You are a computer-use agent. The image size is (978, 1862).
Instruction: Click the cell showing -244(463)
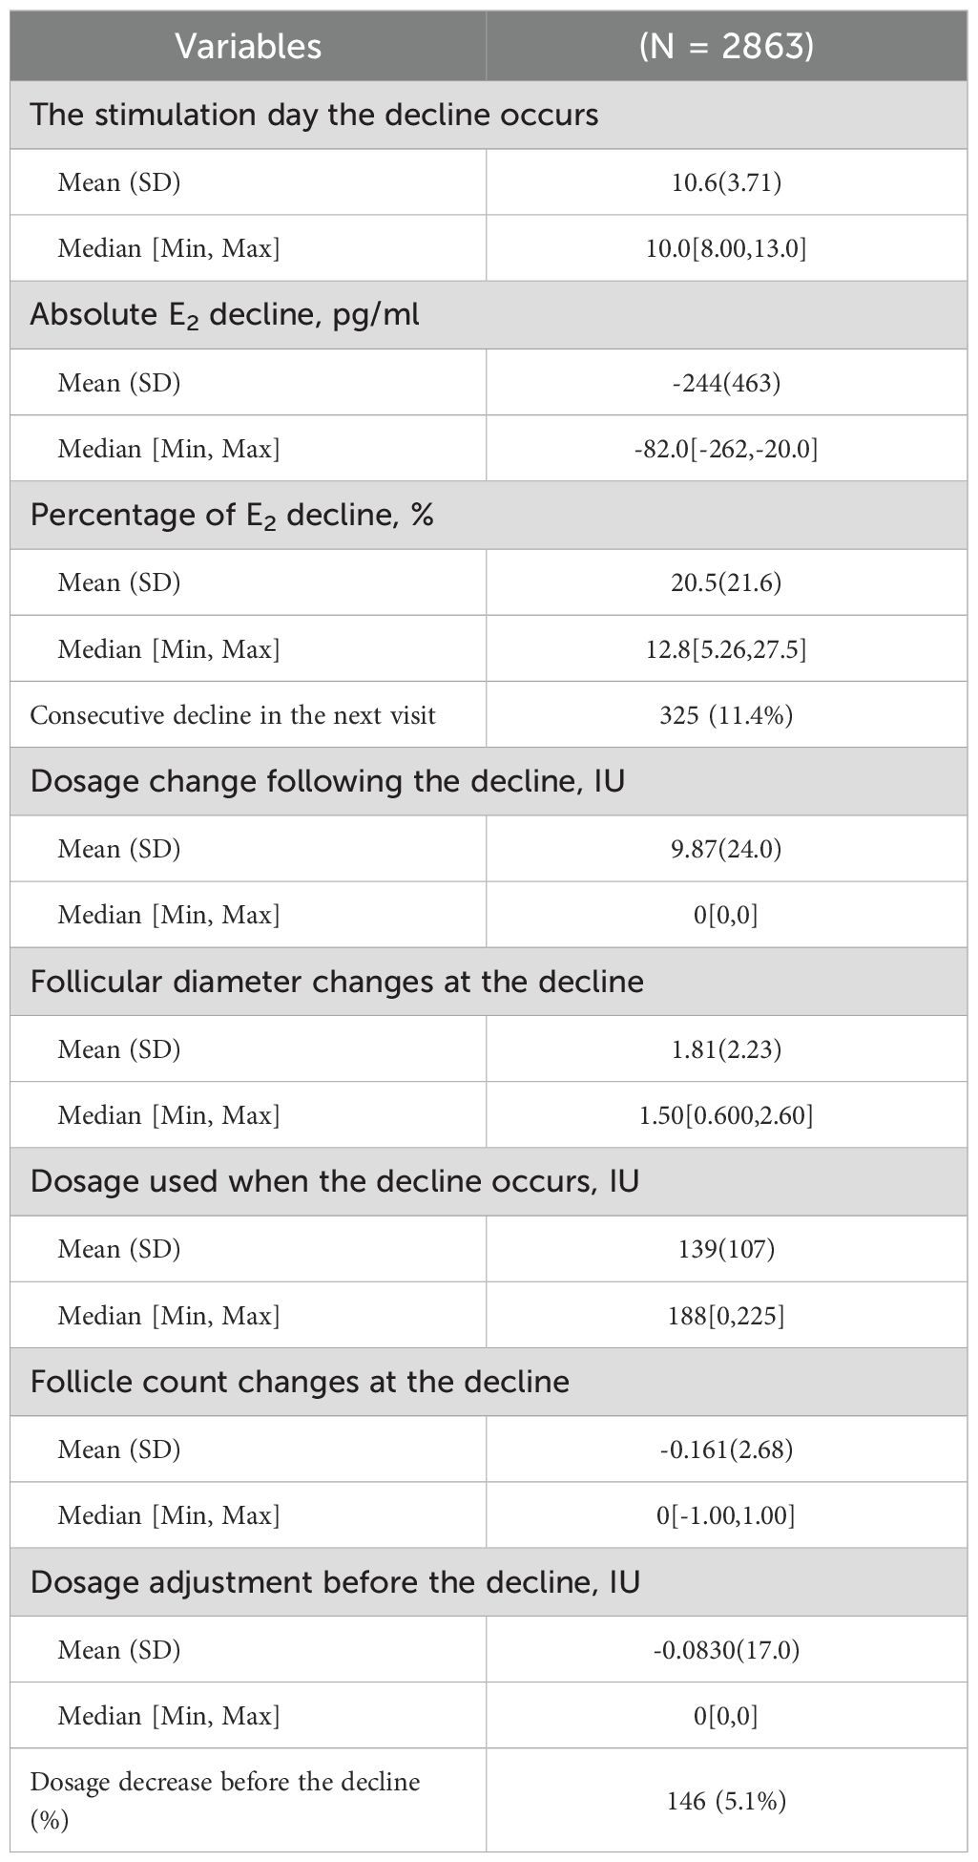point(726,382)
